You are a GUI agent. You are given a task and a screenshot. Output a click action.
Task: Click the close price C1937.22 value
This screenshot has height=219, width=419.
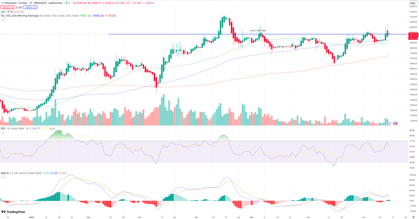pos(123,3)
